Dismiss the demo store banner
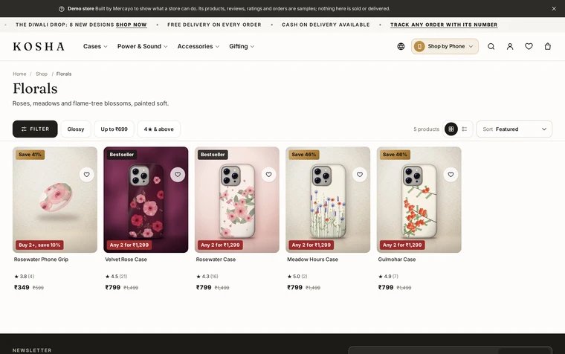 click(x=554, y=9)
